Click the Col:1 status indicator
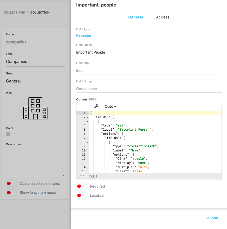 tap(93, 176)
